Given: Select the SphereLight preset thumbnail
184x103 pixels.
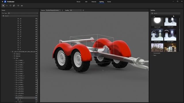Looking at the screenshot, I should pyautogui.click(x=157, y=22).
